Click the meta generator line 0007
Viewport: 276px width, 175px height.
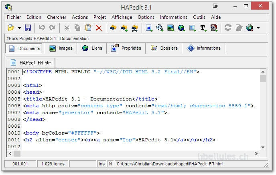click(95, 113)
